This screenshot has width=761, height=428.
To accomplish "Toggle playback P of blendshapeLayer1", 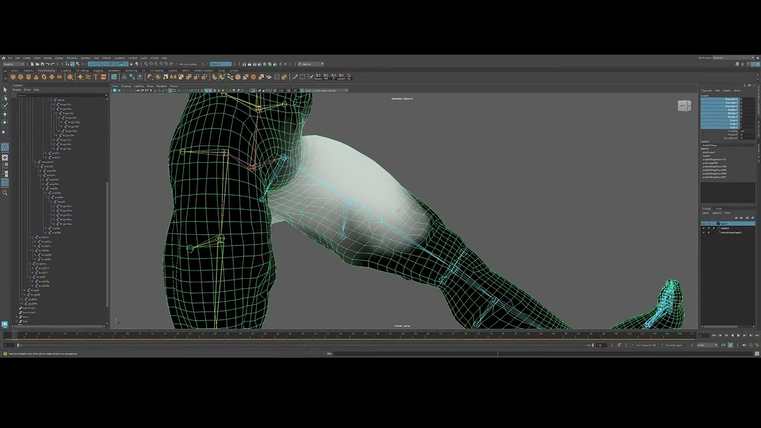I will (709, 232).
